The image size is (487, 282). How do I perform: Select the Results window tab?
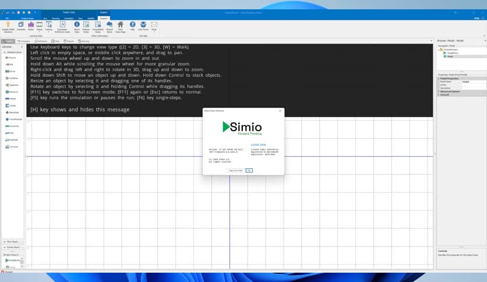coord(69,41)
